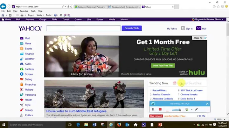Image resolution: width=229 pixels, height=128 pixels.
Task: Select the Trending Now tab
Action: click(158, 83)
